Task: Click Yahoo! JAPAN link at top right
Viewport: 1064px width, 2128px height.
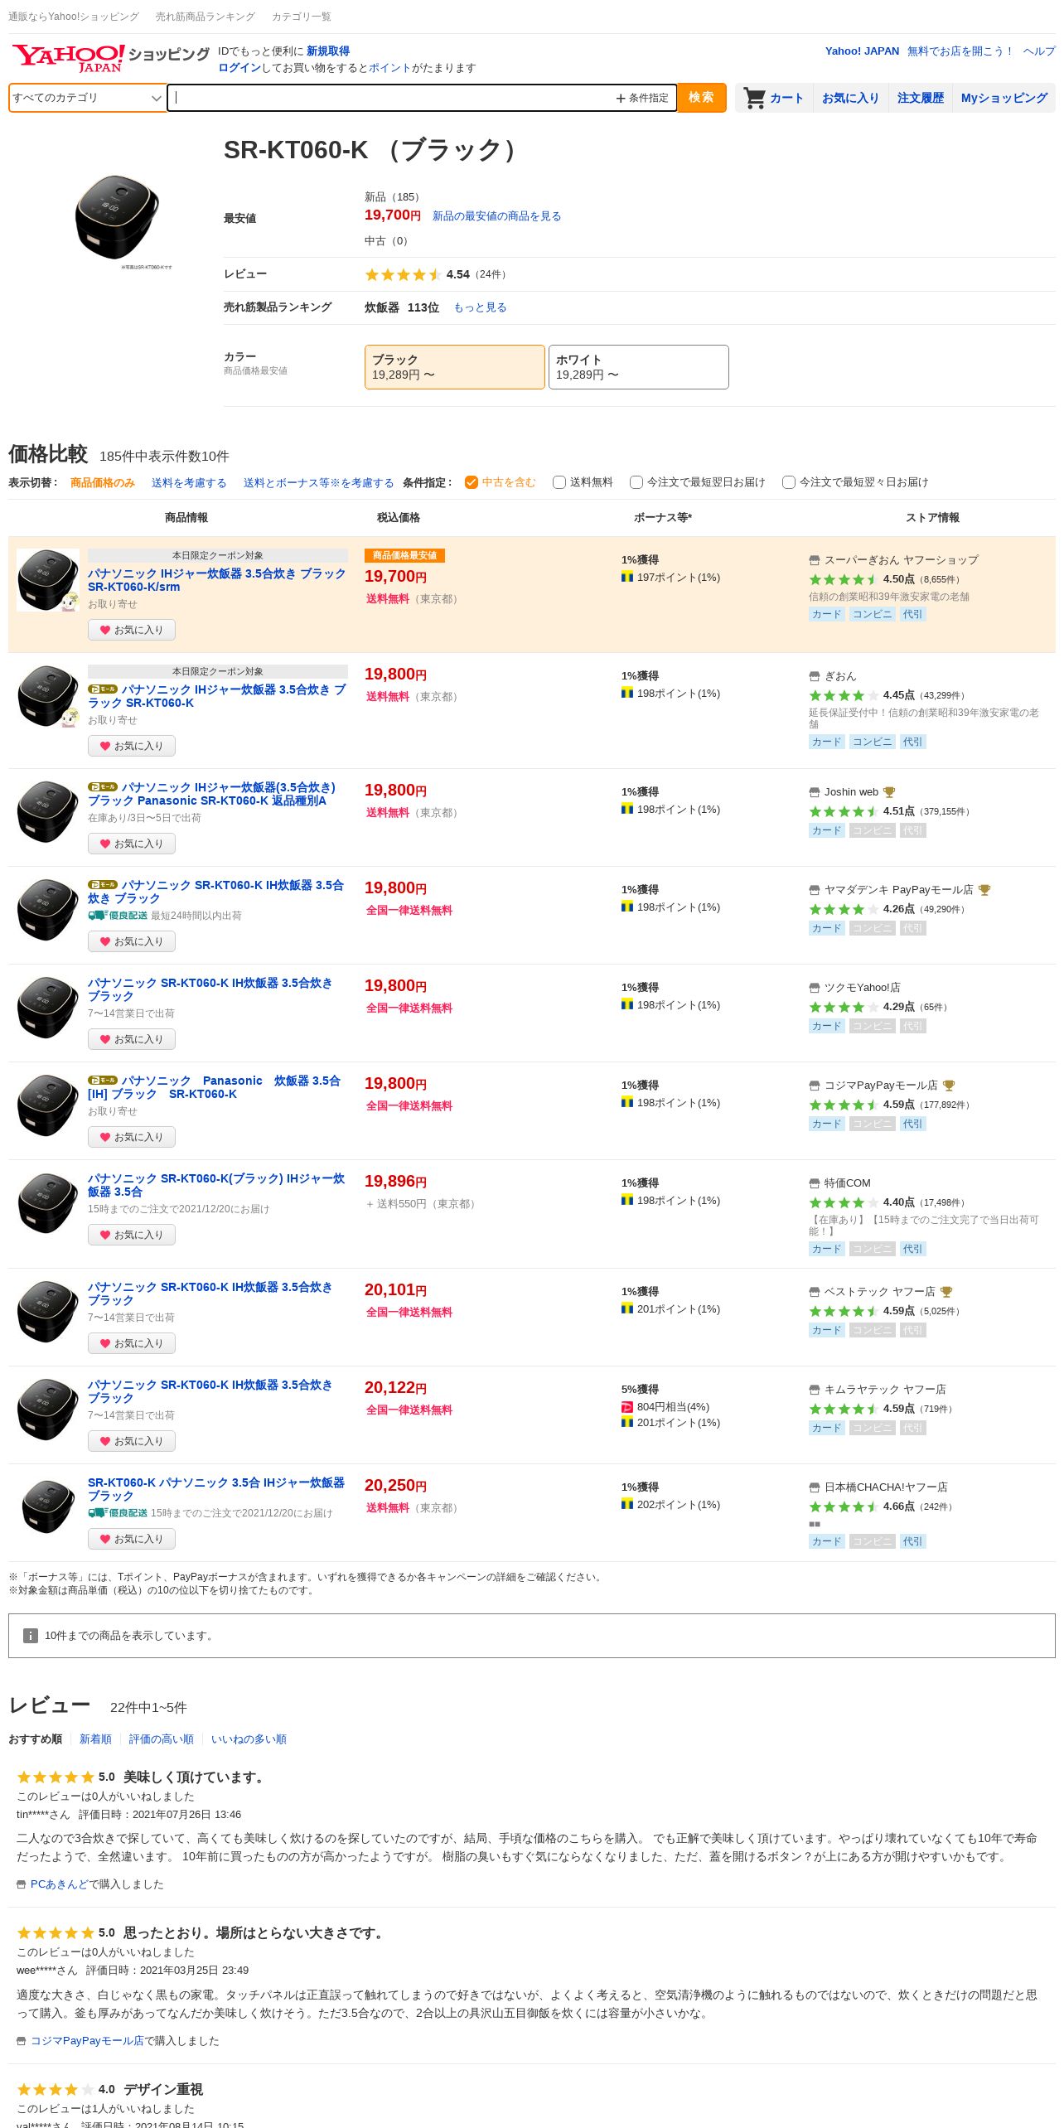Action: pos(862,51)
